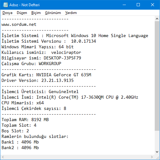
Task: Click the Intel Core i7-3630QM line
Action: (x=70, y=97)
